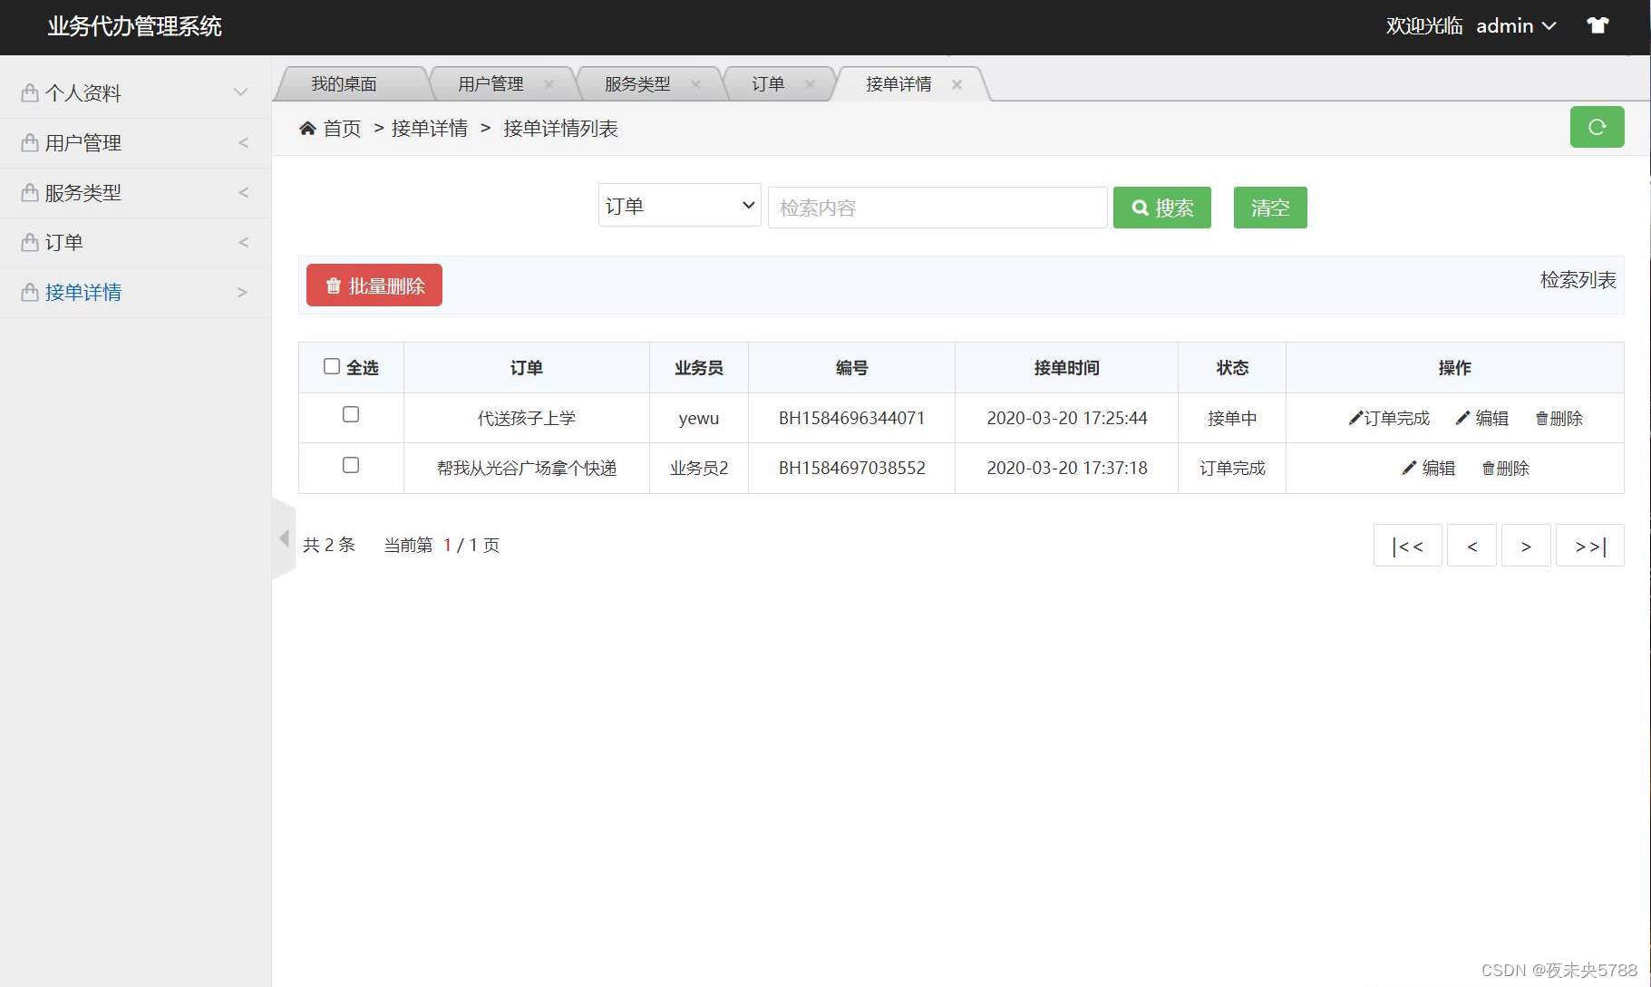Expand 订单 sidebar arrow

click(x=243, y=242)
